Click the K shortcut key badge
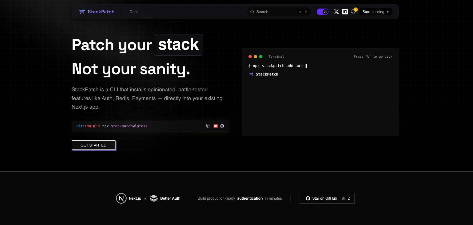Image resolution: width=473 pixels, height=225 pixels. [x=306, y=12]
